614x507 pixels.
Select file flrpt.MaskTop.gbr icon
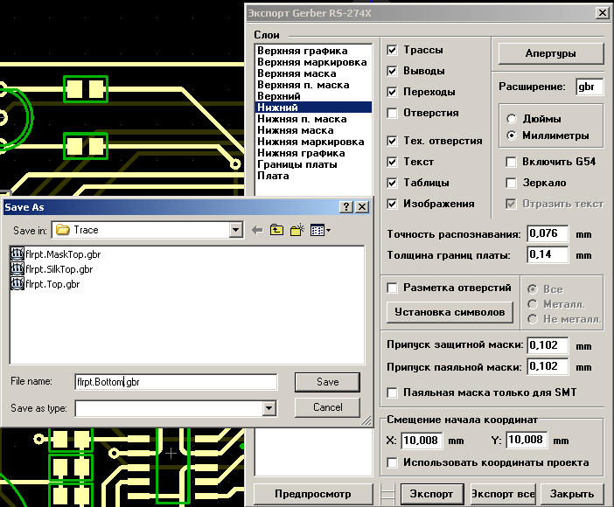pyautogui.click(x=17, y=254)
